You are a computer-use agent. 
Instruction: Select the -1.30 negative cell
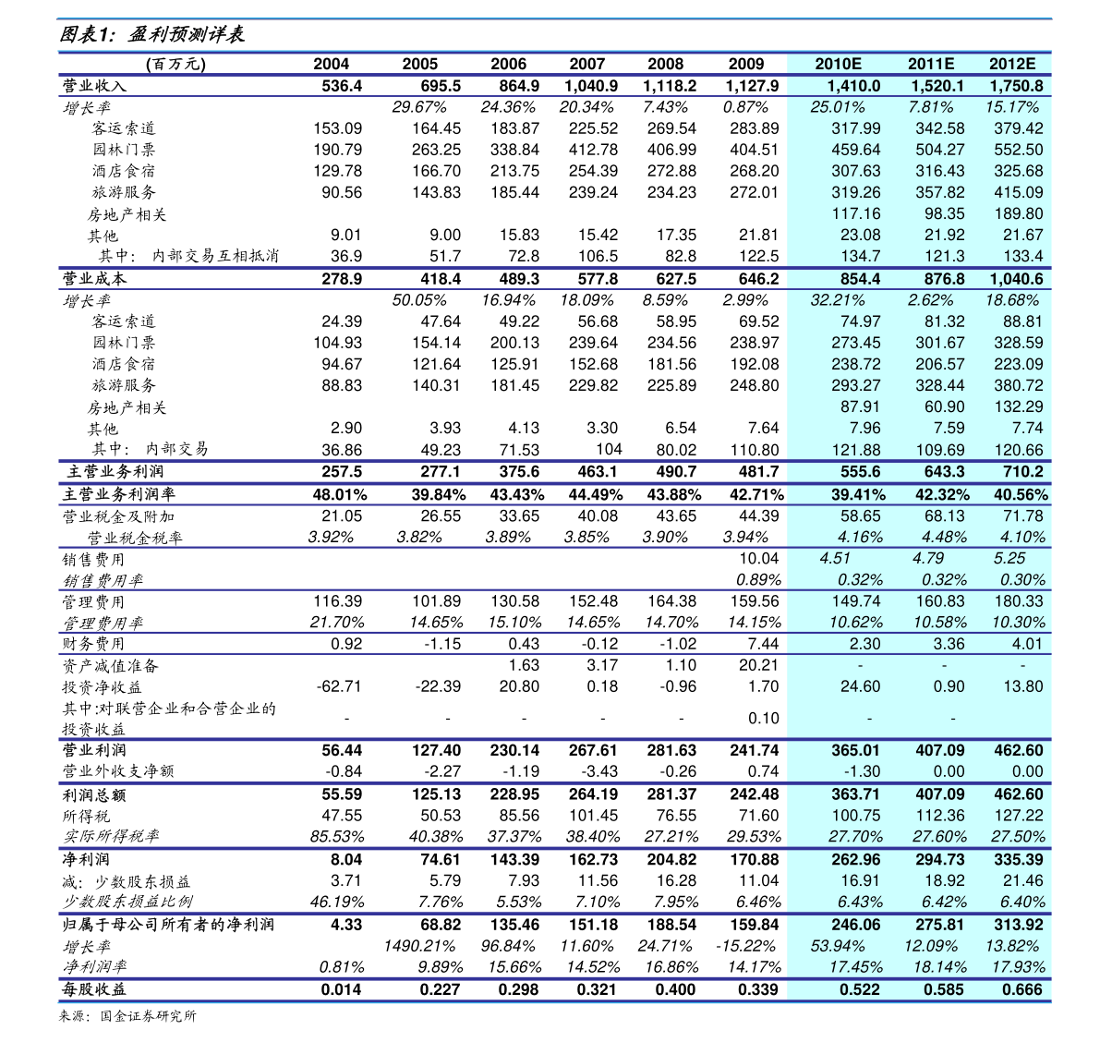(862, 771)
